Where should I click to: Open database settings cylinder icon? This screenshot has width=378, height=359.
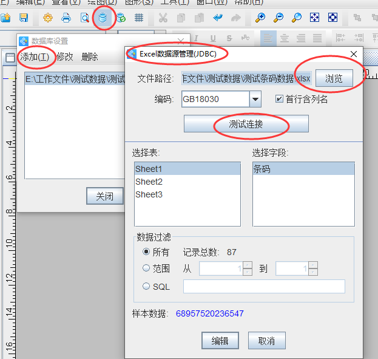point(103,18)
